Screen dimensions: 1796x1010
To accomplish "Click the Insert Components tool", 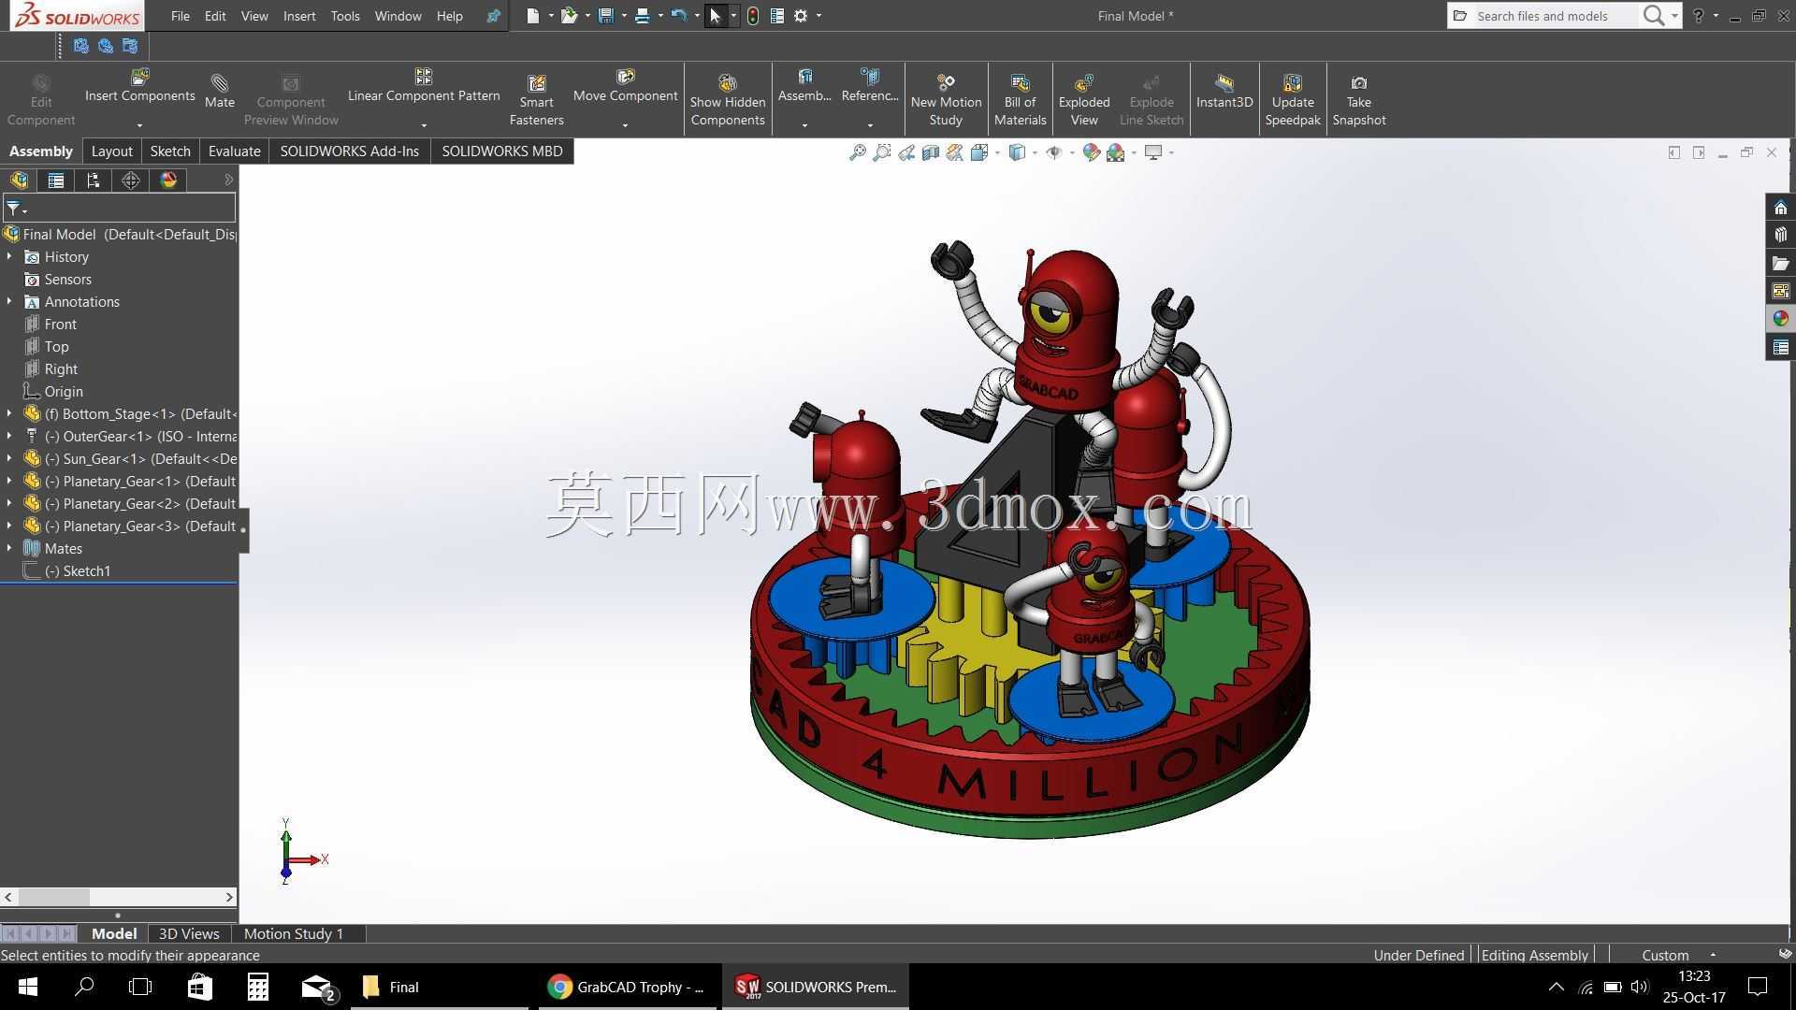I will (x=139, y=86).
